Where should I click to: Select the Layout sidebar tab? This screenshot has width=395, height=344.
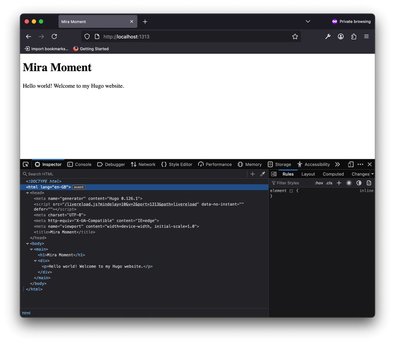(x=308, y=174)
